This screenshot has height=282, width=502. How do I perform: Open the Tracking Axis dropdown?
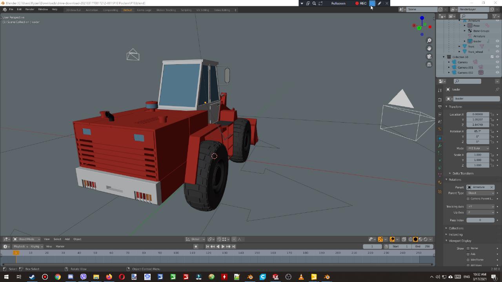480,206
